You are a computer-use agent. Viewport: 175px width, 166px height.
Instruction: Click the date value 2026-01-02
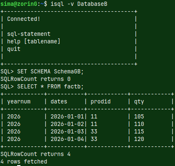pos(67,124)
